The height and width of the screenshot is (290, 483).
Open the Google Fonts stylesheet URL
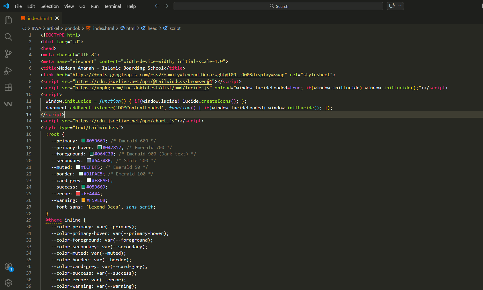(x=178, y=75)
